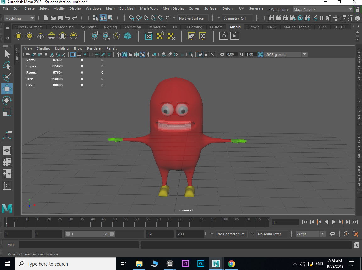
Task: Open the Modeling menu set dropdown
Action: 31,18
